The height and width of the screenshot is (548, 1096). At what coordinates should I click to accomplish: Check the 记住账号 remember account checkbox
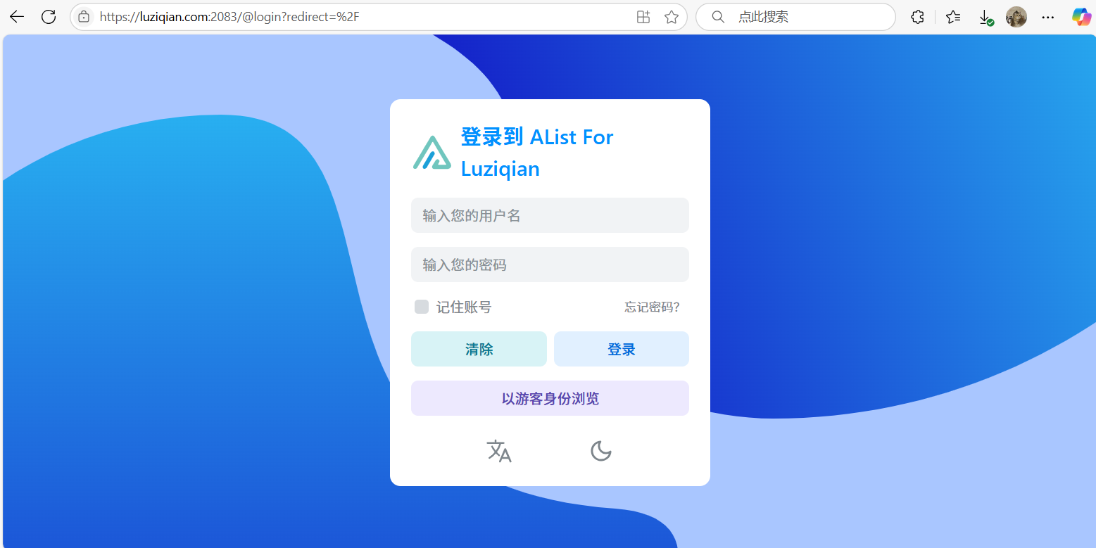(x=422, y=307)
